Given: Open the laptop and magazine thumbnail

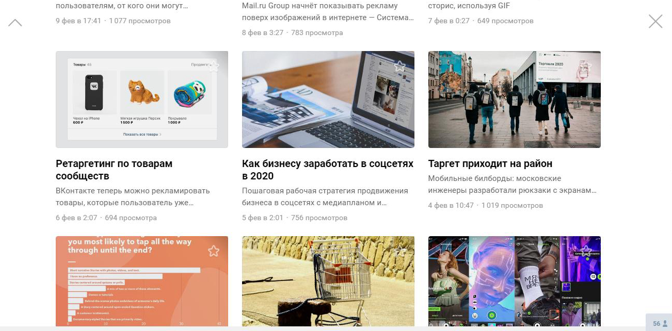Looking at the screenshot, I should point(328,100).
